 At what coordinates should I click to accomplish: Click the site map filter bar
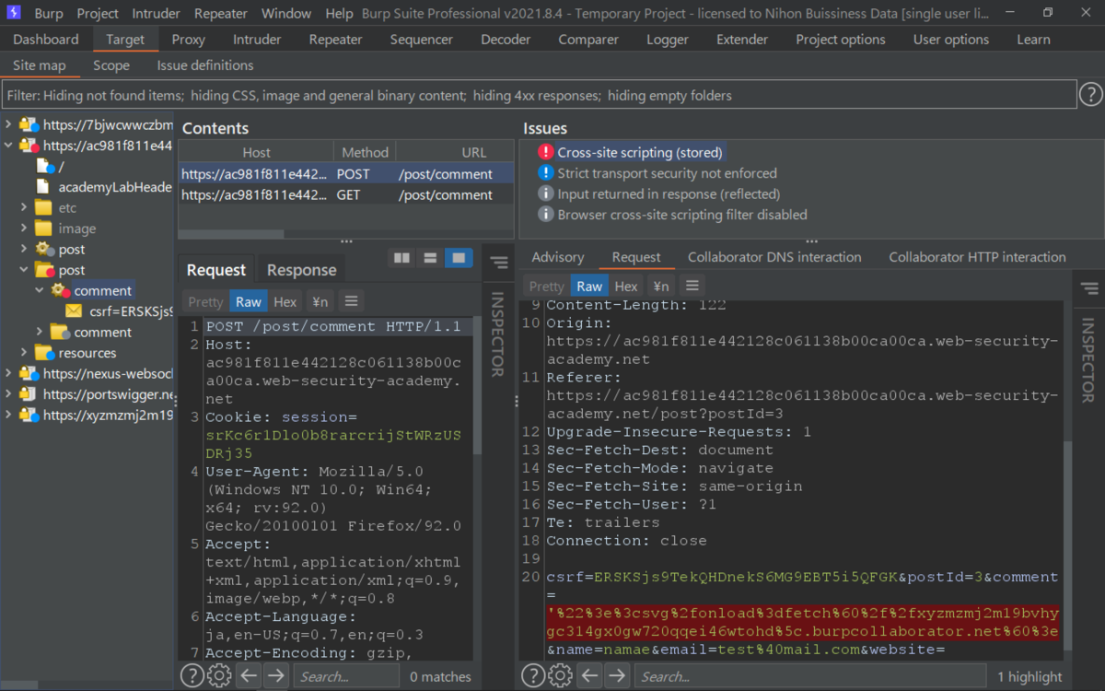tap(539, 95)
